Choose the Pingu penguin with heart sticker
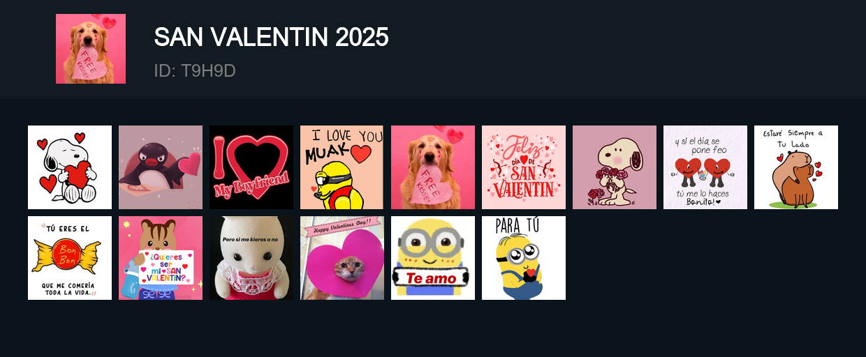Screen dimensions: 866x357 click(161, 167)
